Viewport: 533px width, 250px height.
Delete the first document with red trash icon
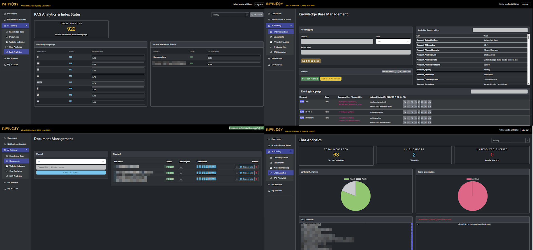tap(256, 167)
